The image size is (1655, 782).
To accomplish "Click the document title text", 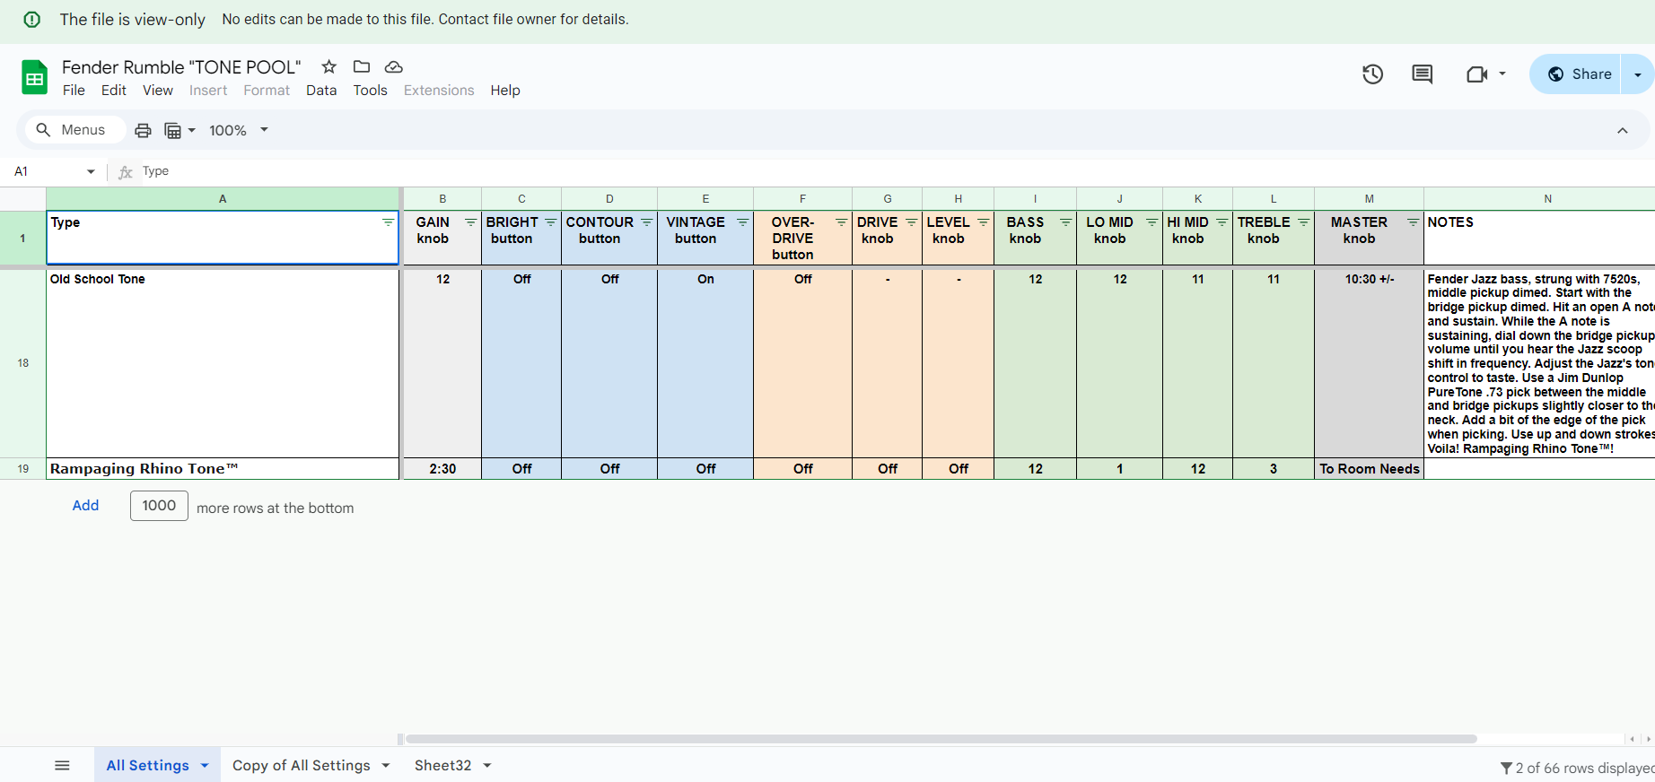I will pyautogui.click(x=181, y=67).
